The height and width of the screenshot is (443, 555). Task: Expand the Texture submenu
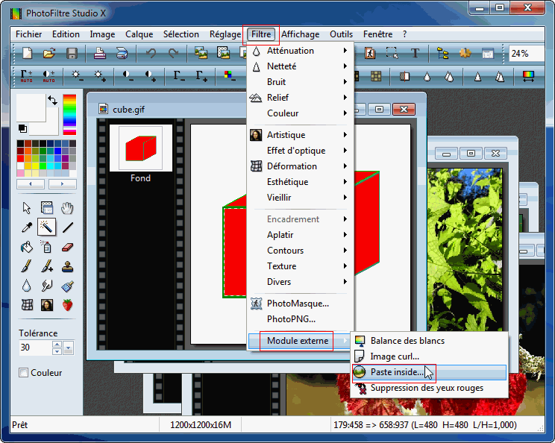coord(300,266)
